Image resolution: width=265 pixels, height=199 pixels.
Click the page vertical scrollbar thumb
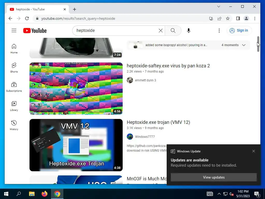(258, 44)
